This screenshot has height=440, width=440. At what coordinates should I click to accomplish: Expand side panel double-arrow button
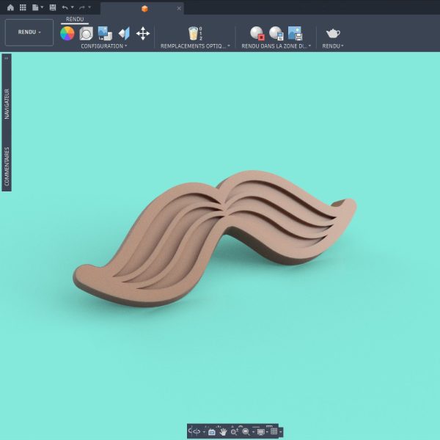6,59
